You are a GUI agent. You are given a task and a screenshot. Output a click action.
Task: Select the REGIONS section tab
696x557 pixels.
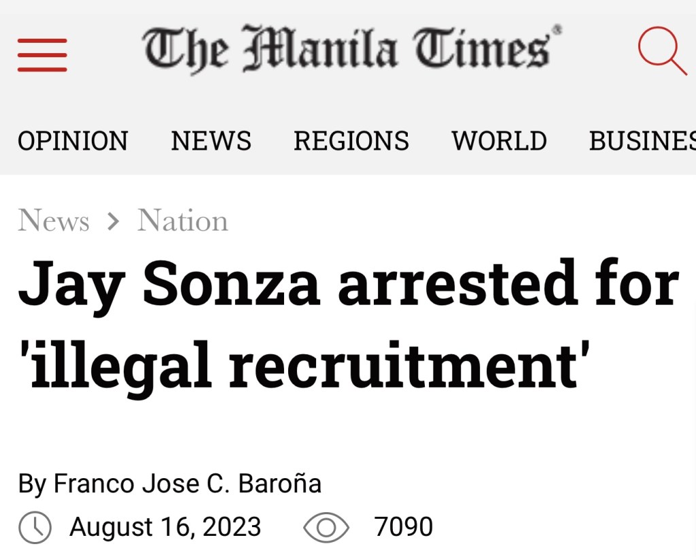pos(351,141)
